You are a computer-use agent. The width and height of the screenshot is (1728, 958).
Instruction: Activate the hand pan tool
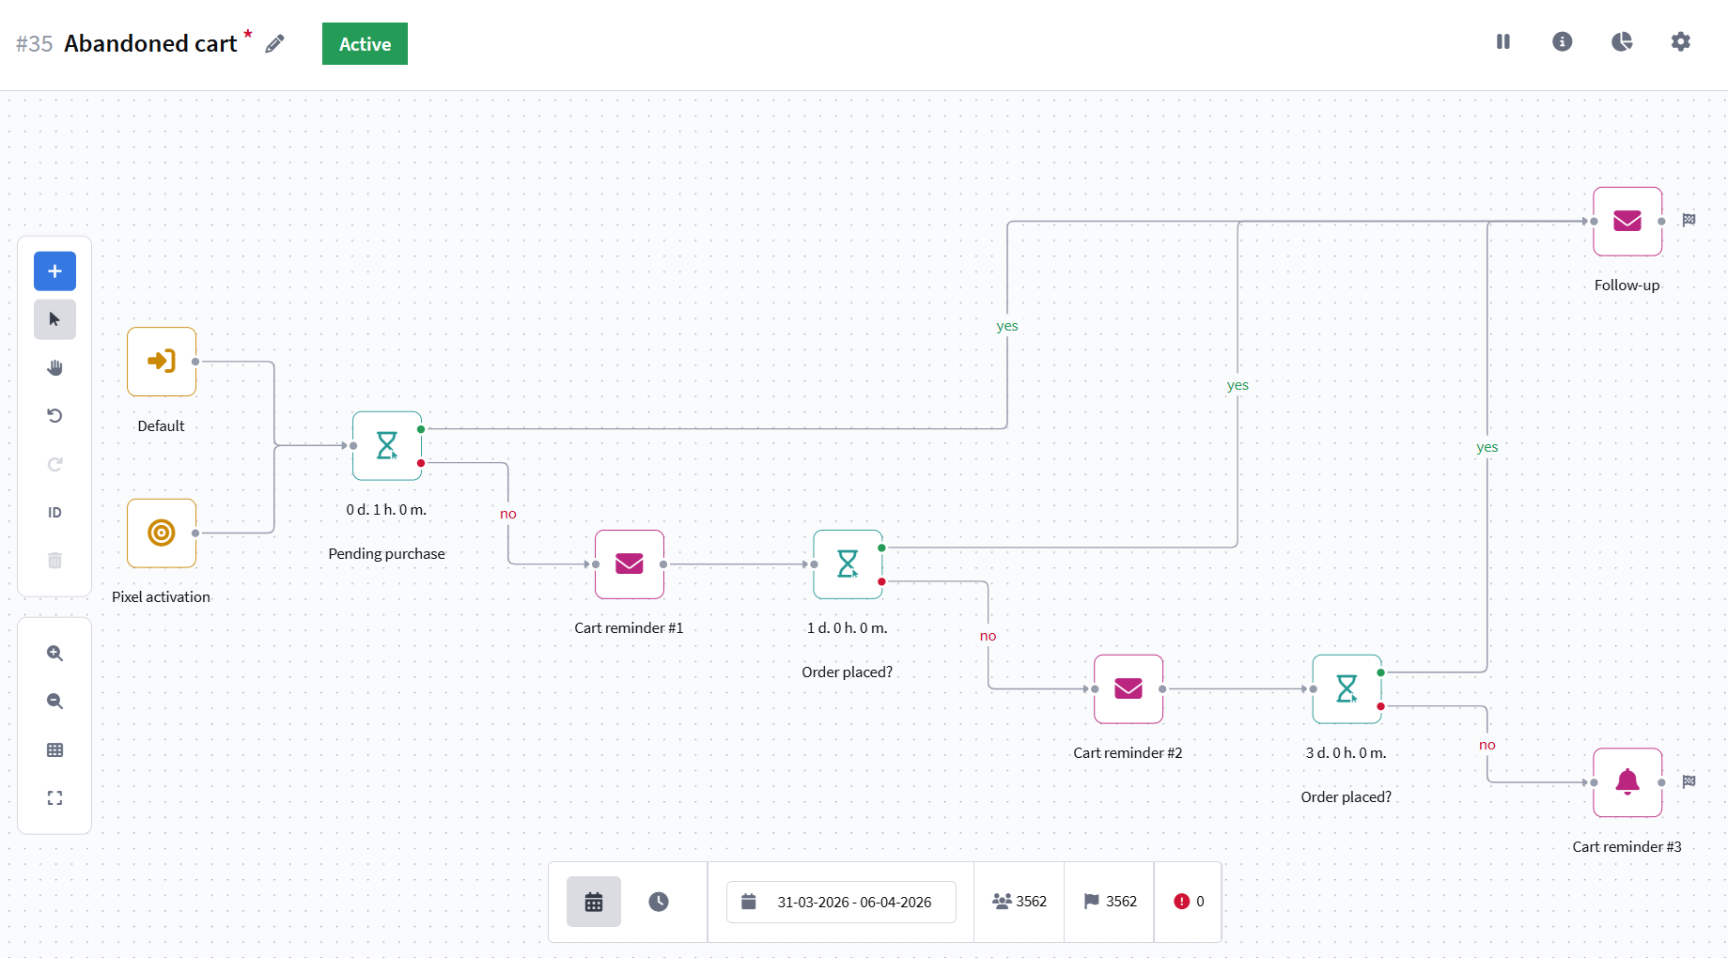(54, 367)
